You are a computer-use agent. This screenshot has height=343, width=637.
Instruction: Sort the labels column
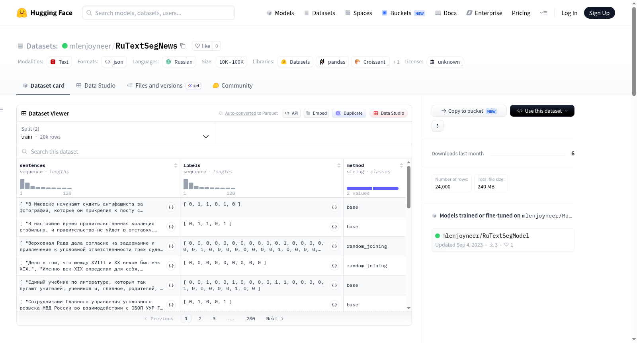click(339, 165)
